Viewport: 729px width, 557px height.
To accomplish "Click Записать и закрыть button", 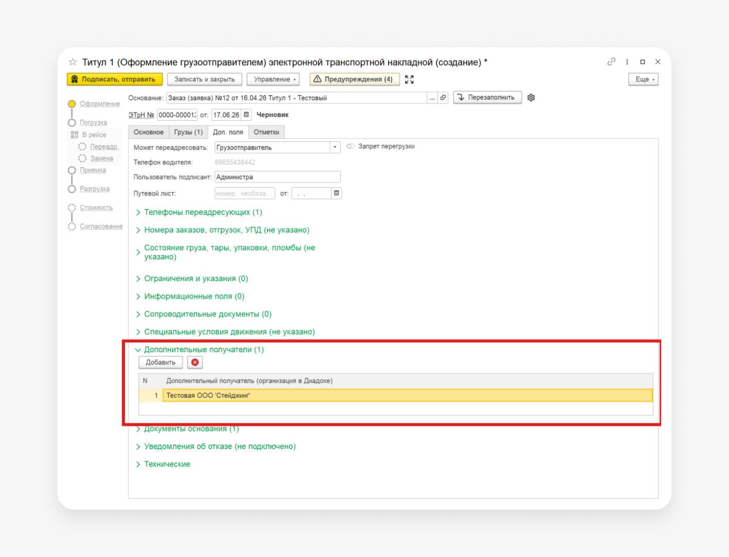I will point(205,79).
